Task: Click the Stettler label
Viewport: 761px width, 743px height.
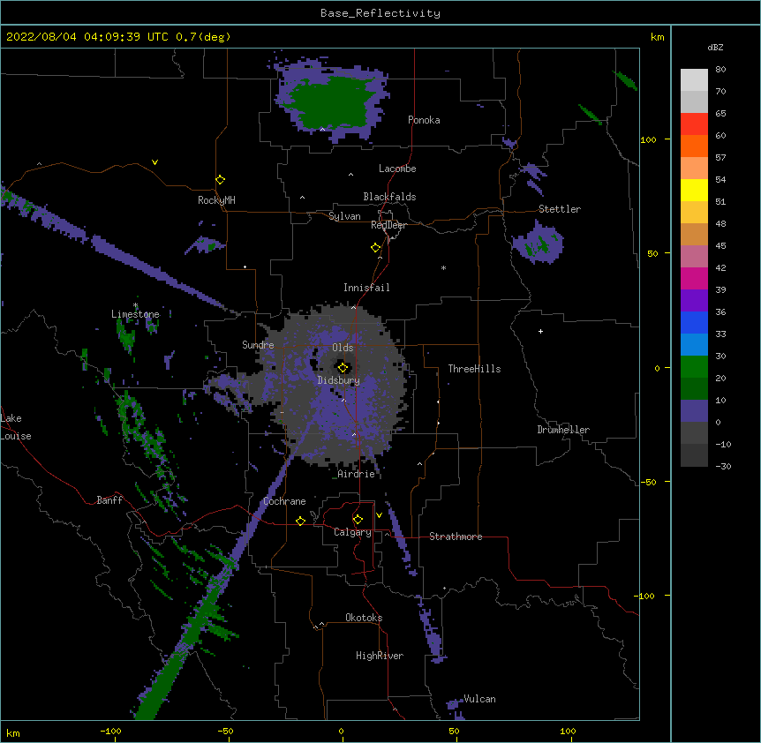Action: 560,209
